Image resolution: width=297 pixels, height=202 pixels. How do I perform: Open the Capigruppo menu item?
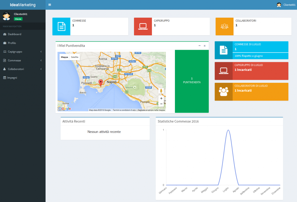point(23,52)
